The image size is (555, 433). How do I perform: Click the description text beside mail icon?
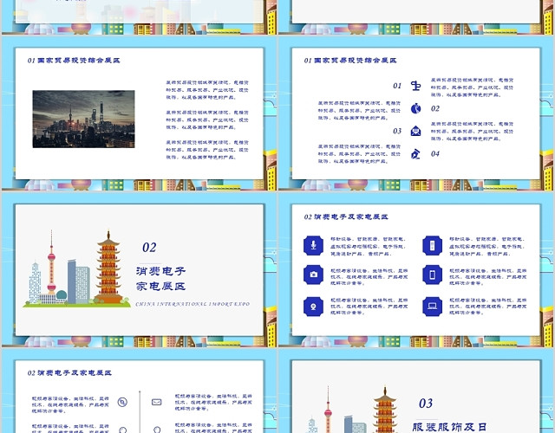pyautogui.click(x=213, y=402)
